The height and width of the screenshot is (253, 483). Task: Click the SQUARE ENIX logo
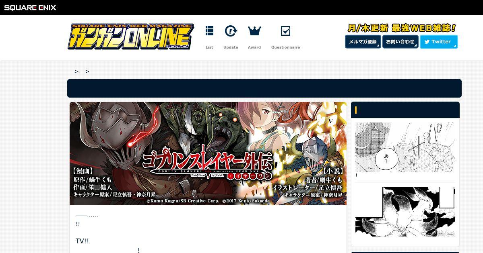point(30,7)
